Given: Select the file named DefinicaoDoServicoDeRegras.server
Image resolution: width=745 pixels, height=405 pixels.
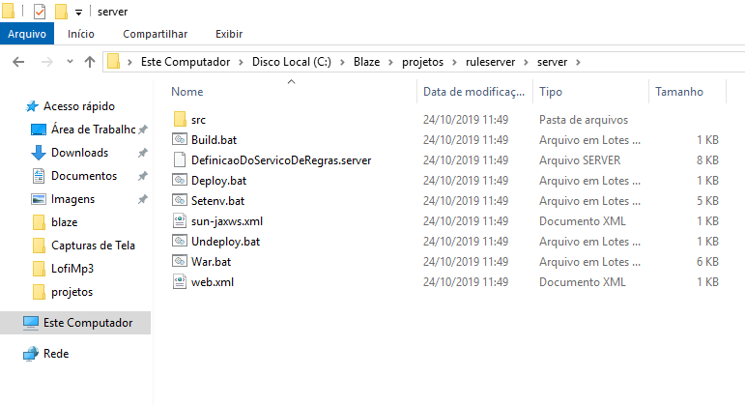Looking at the screenshot, I should pos(281,160).
